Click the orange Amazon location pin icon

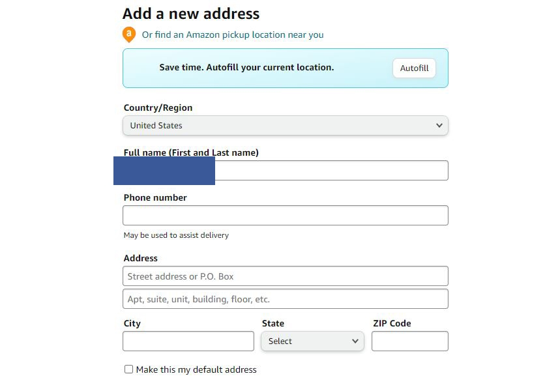pos(128,35)
